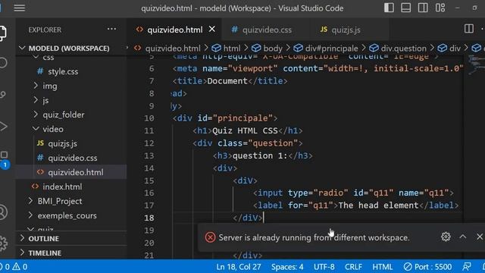The width and height of the screenshot is (485, 273).
Task: Open Run and Debug view
Action: tap(2, 127)
